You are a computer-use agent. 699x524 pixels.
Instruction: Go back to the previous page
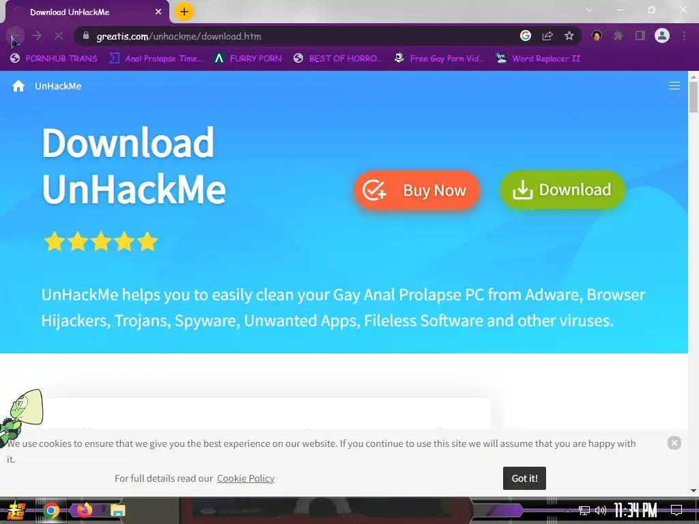16,36
